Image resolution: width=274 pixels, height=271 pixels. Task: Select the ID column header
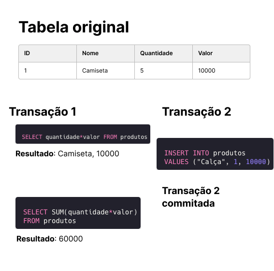point(47,53)
